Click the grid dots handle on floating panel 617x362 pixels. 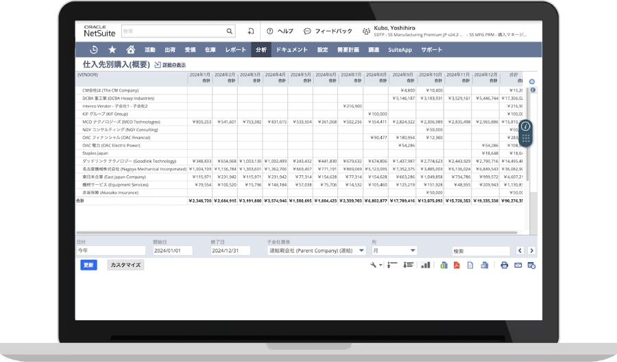coord(526,138)
